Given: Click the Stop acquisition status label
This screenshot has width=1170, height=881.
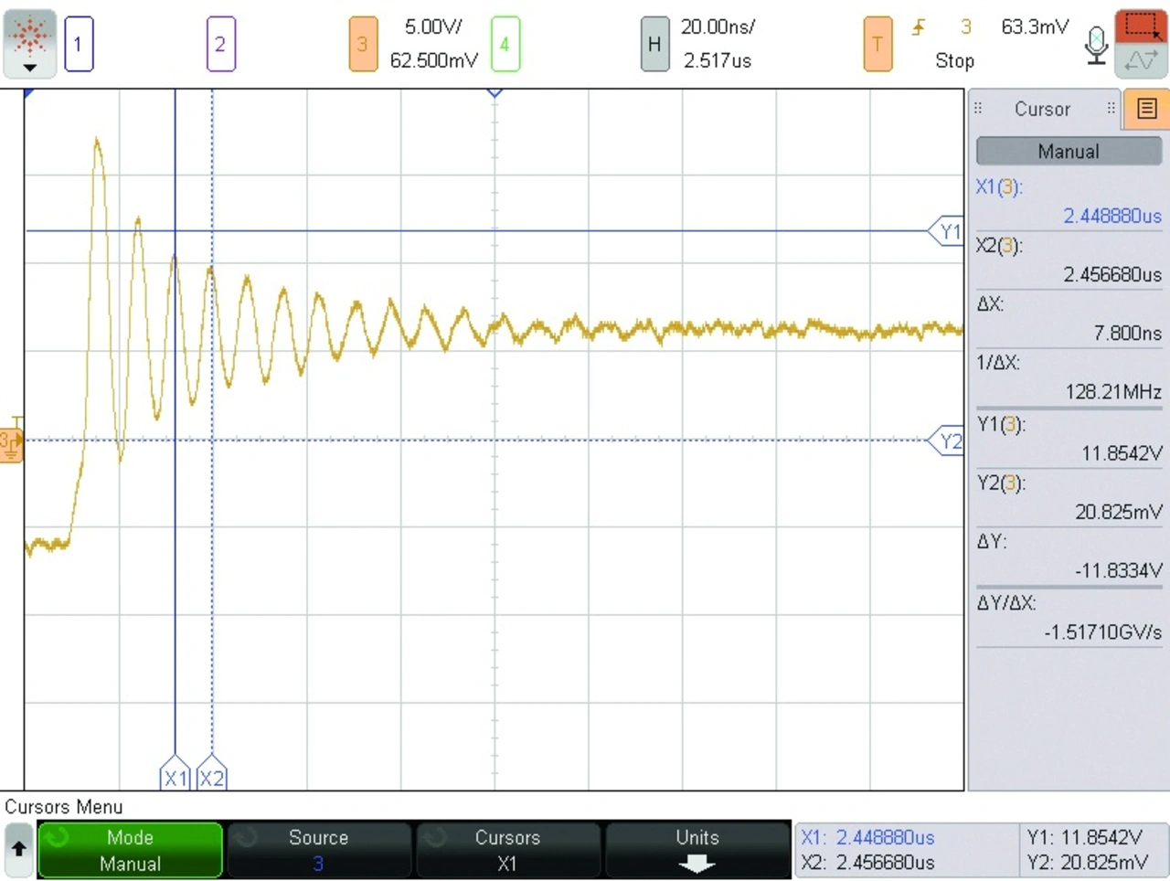Looking at the screenshot, I should [x=954, y=61].
